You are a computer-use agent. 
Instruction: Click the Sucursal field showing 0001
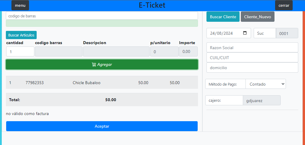point(287,33)
